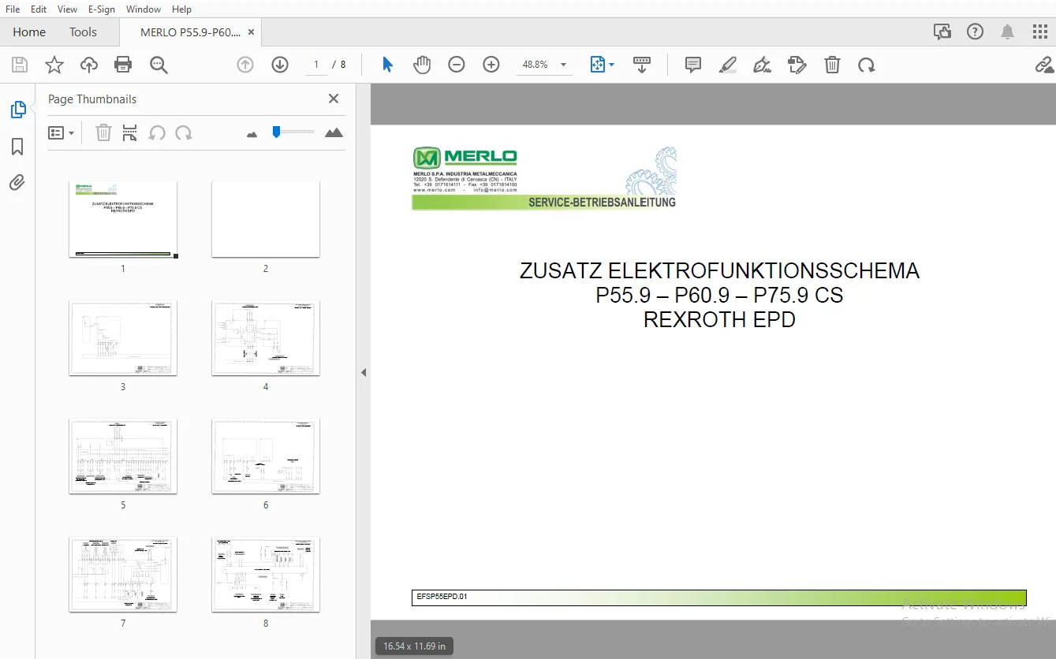Switch to the Tools tab
This screenshot has height=659, width=1056.
coord(83,32)
